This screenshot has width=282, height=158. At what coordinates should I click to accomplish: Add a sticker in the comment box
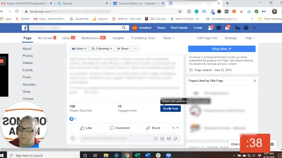(x=175, y=138)
